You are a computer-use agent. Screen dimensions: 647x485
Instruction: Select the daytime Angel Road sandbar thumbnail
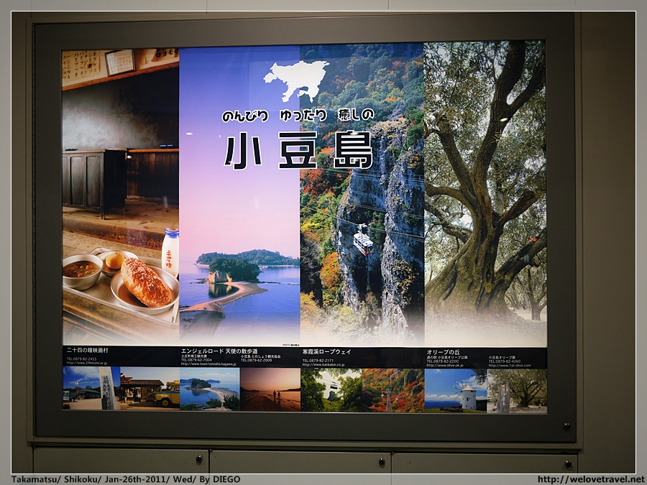point(210,389)
